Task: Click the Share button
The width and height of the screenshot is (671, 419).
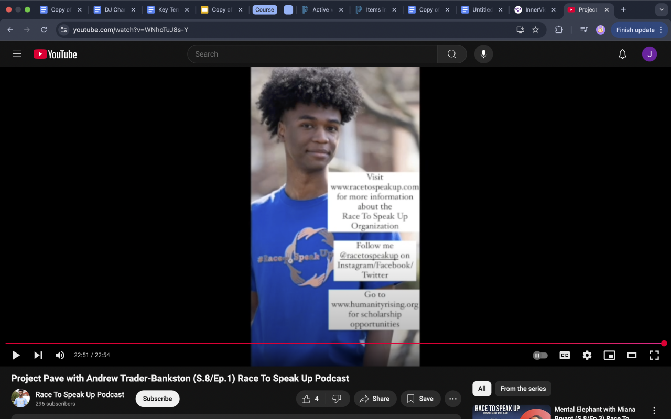Action: click(x=375, y=399)
